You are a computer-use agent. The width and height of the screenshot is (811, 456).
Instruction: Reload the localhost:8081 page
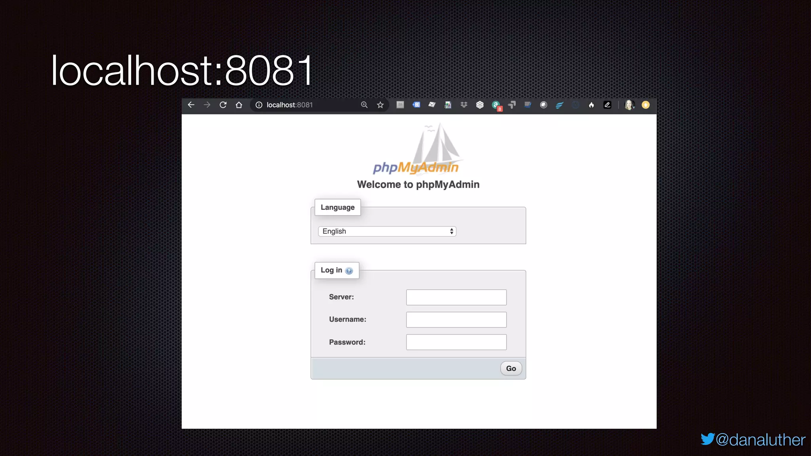tap(223, 105)
